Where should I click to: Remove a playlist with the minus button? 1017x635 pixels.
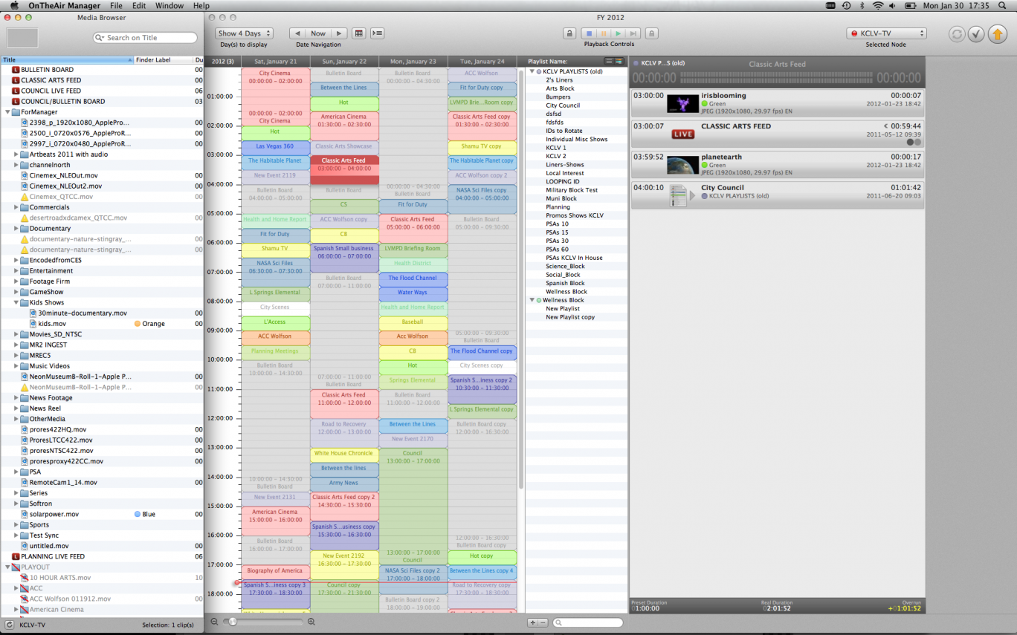(543, 622)
